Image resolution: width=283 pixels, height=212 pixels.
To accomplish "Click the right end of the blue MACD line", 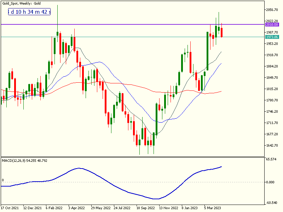I will 221,166.
